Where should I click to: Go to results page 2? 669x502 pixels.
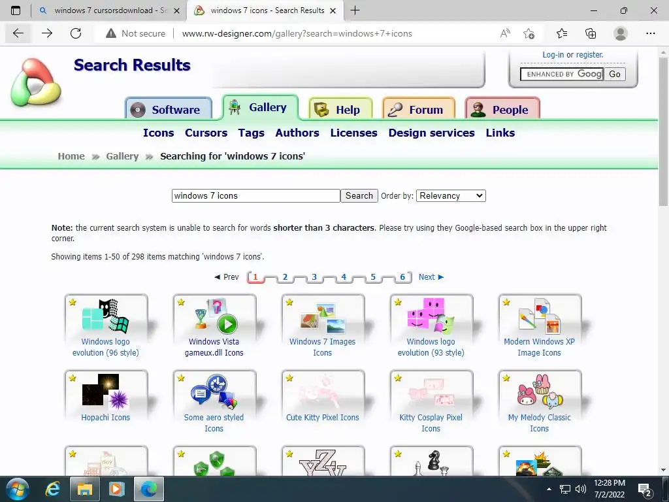click(285, 276)
